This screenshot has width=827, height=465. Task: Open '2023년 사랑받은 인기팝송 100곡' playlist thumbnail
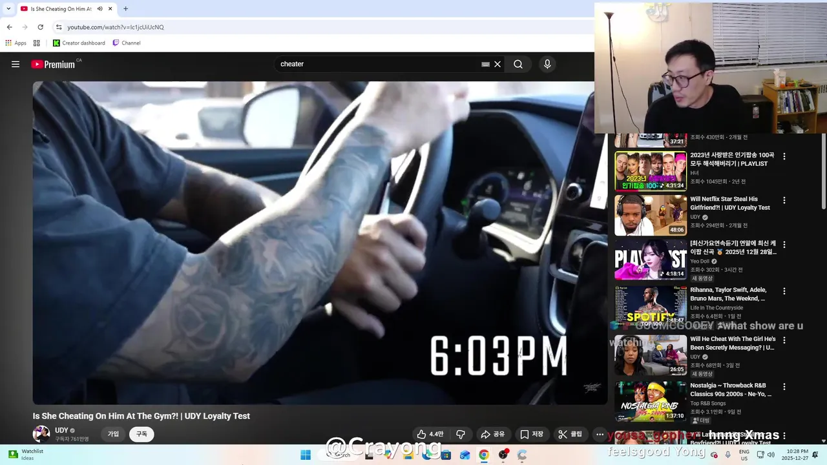click(x=651, y=171)
